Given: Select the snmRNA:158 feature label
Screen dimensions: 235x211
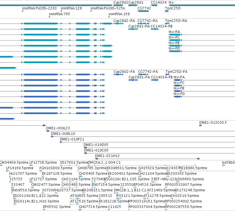Looking at the screenshot, I should tap(119, 14).
